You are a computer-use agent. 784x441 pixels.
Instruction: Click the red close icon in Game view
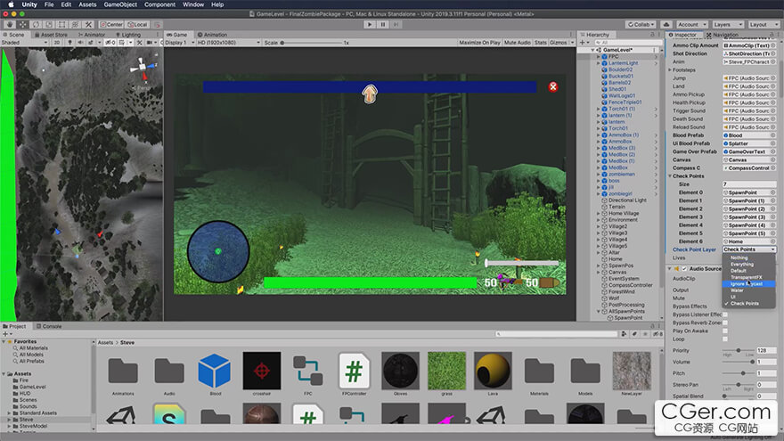[553, 86]
